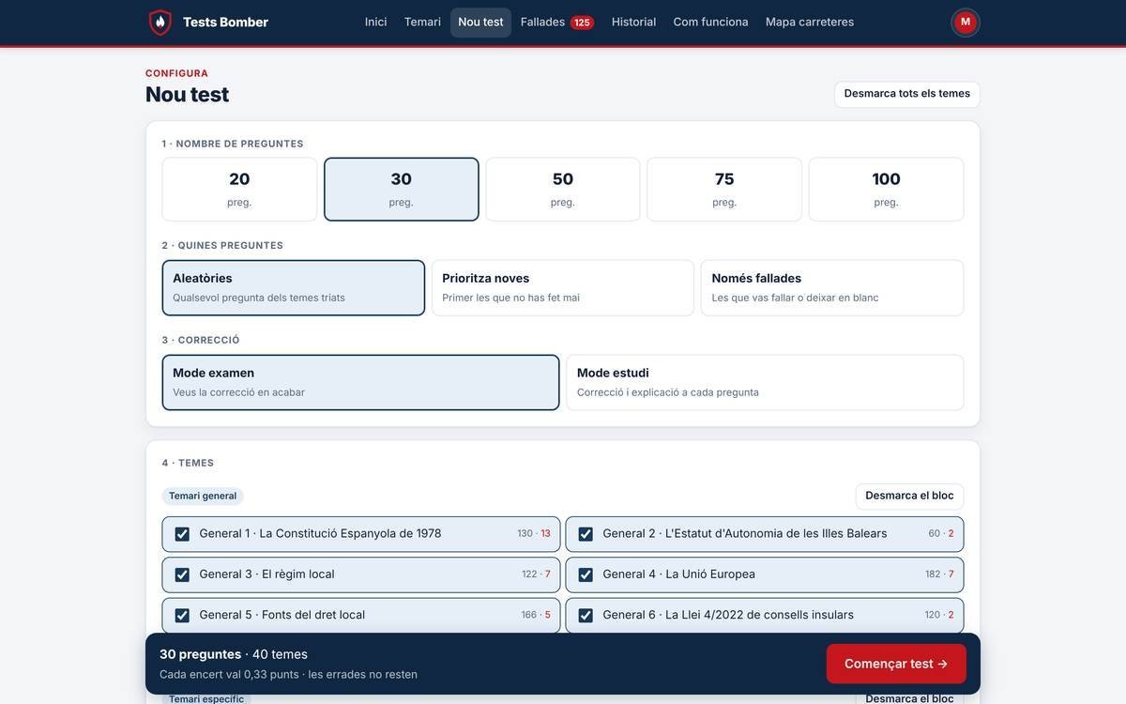Viewport: 1126px width, 704px height.
Task: Select Mode examen correction
Action: coord(360,382)
